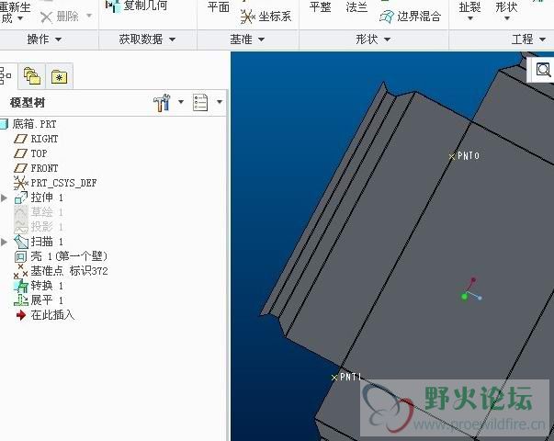Select the RIGHT datum plane icon
554x441 pixels.
20,139
